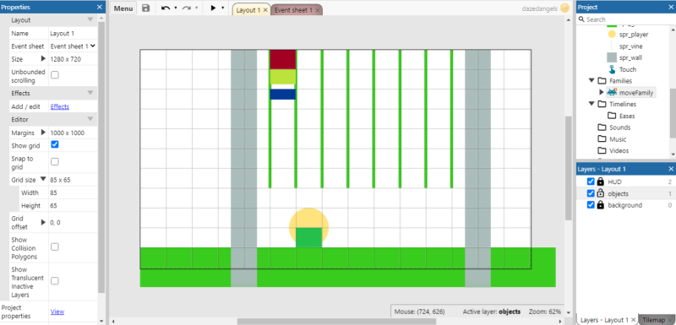This screenshot has width=676, height=325.
Task: Disable the Show grid checkbox
Action: coord(55,144)
